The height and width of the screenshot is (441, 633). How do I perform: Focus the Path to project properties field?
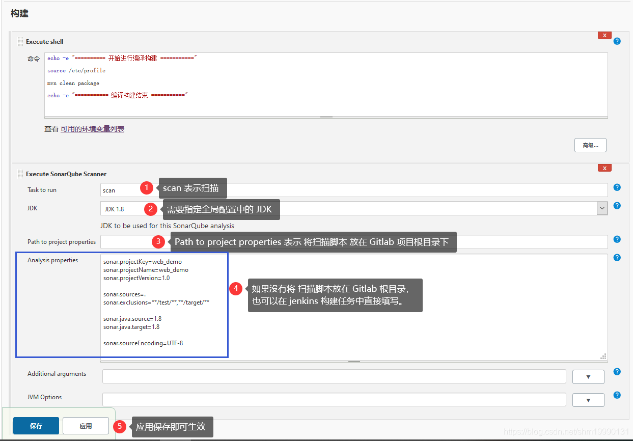click(354, 242)
